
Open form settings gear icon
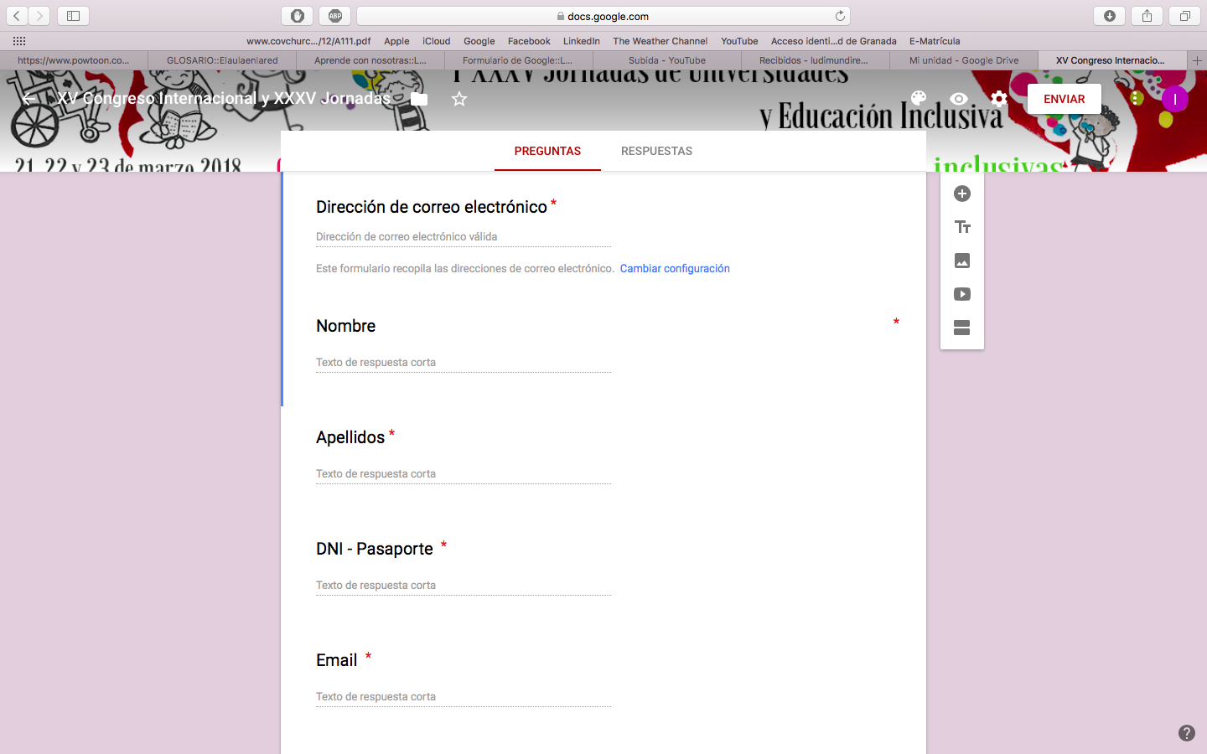pos(998,99)
